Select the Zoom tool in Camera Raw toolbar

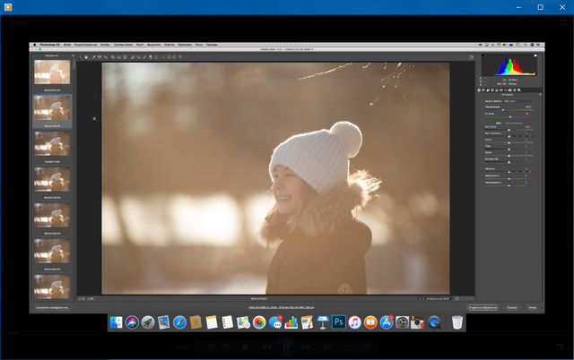(x=81, y=57)
